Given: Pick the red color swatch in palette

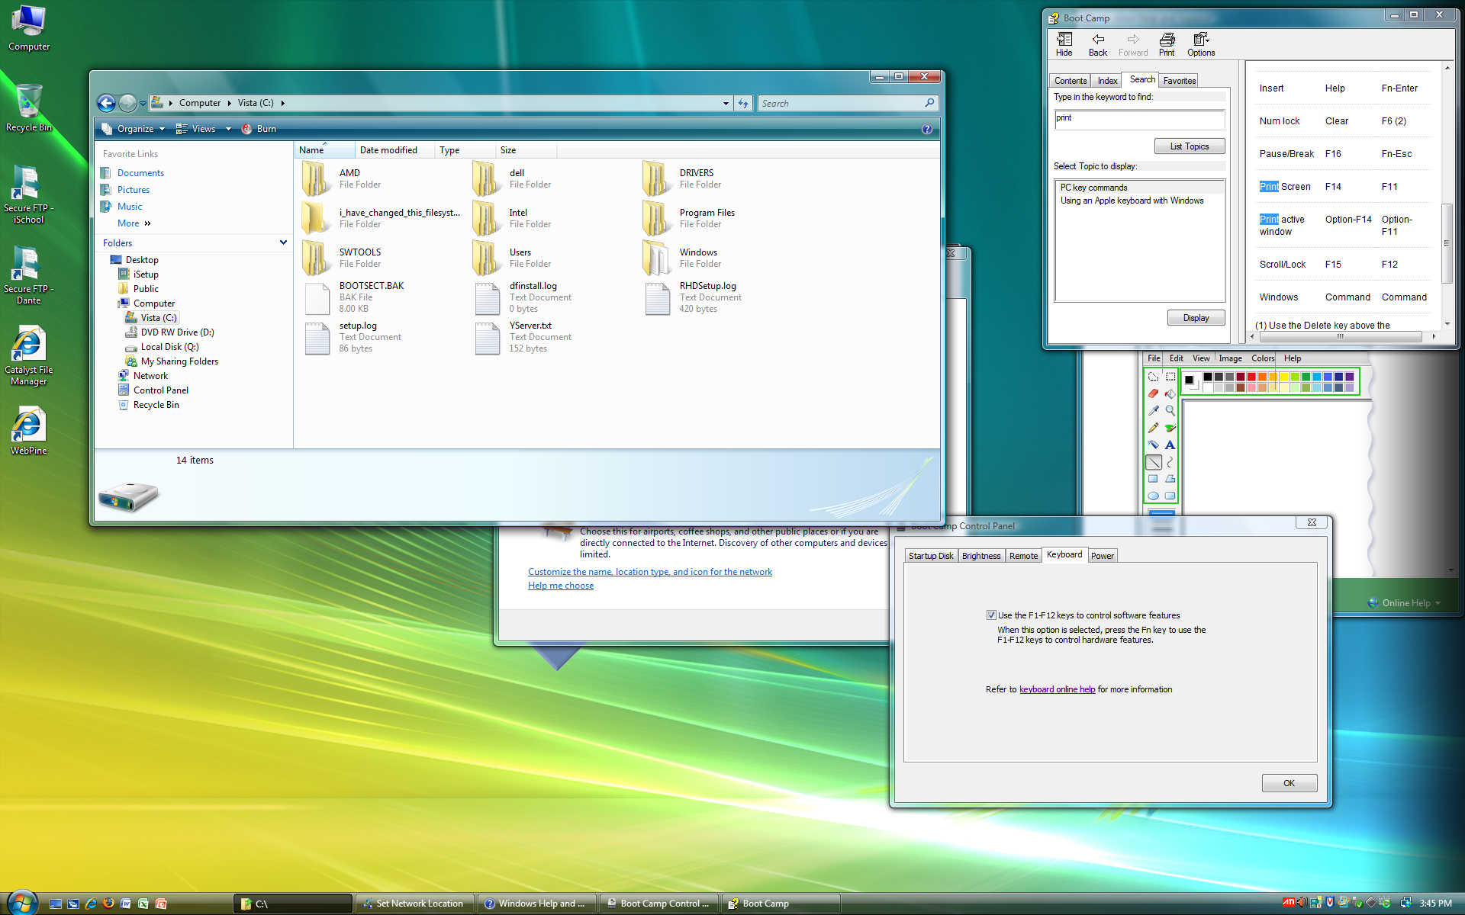Looking at the screenshot, I should tap(1251, 377).
